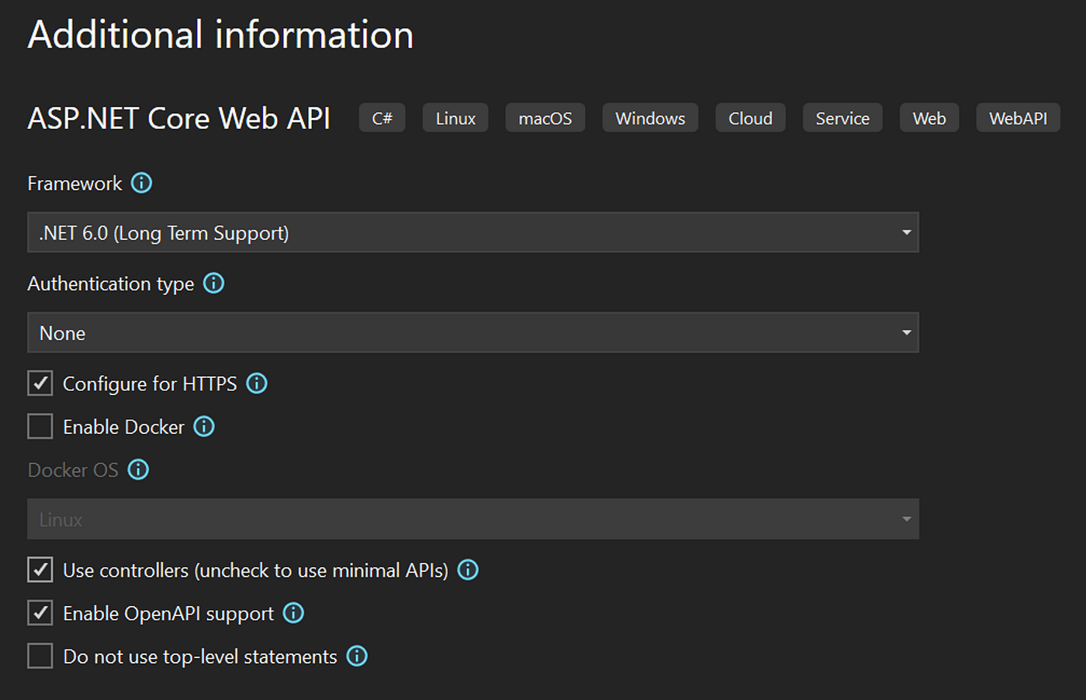The width and height of the screenshot is (1086, 700).
Task: Click the Enable OpenAPI support info icon
Action: point(293,613)
